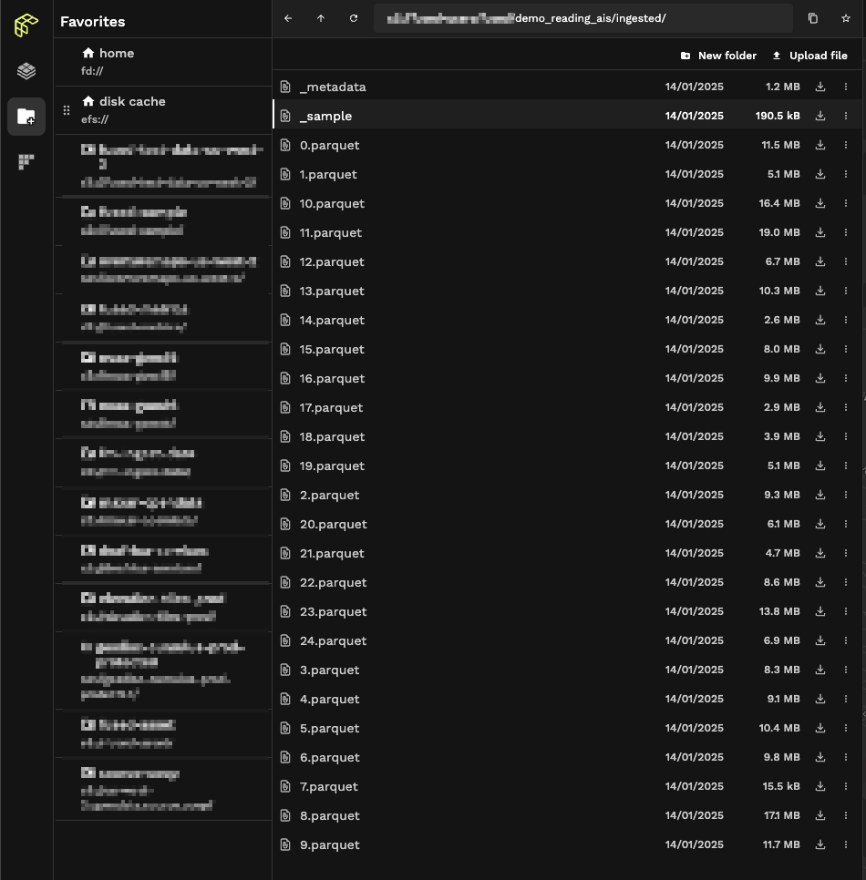Viewport: 866px width, 880px height.
Task: Select the highlighted file browser icon
Action: [x=26, y=116]
